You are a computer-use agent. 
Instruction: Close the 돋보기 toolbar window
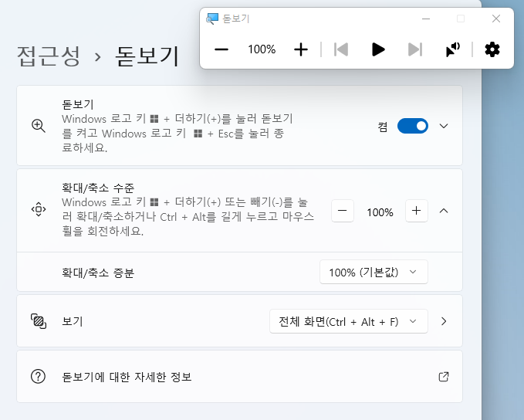point(496,19)
